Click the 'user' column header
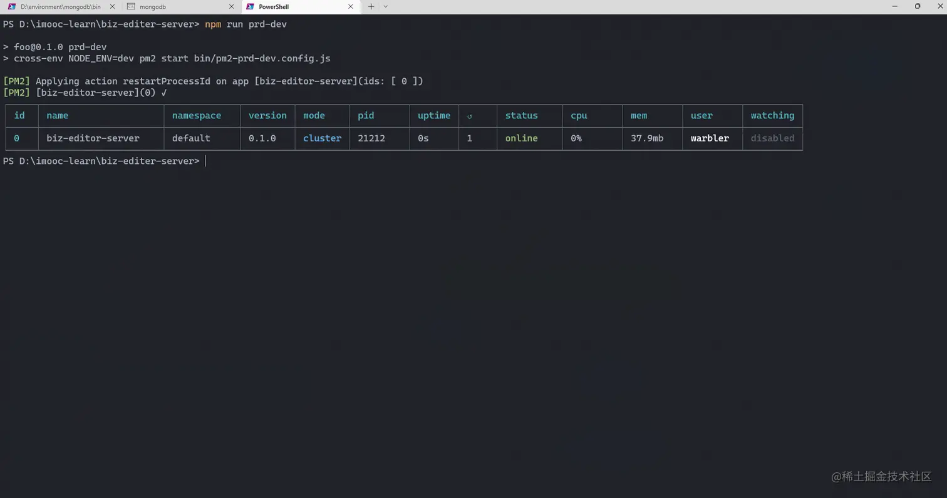Image resolution: width=947 pixels, height=498 pixels. (x=701, y=116)
